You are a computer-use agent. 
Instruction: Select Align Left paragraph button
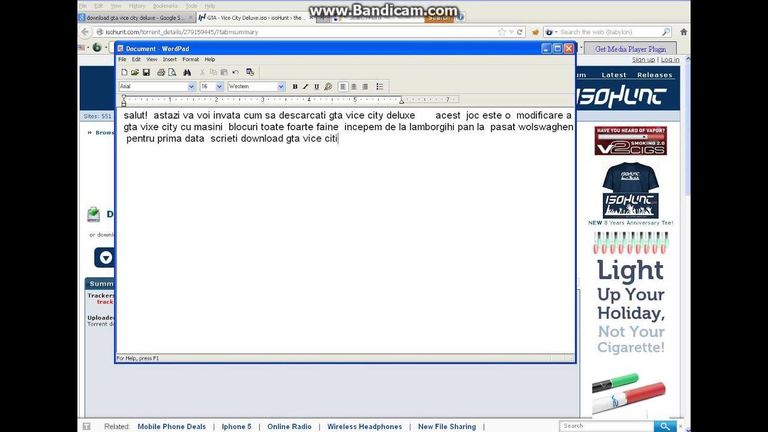pyautogui.click(x=343, y=87)
